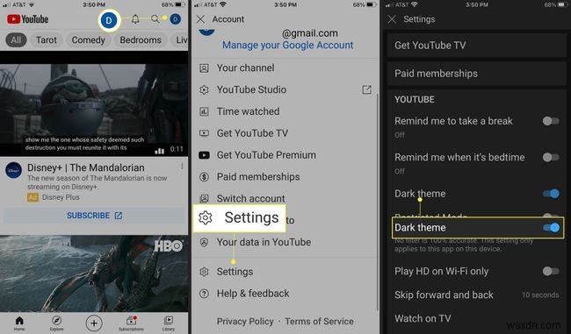Select the Comedy filter chip

88,40
